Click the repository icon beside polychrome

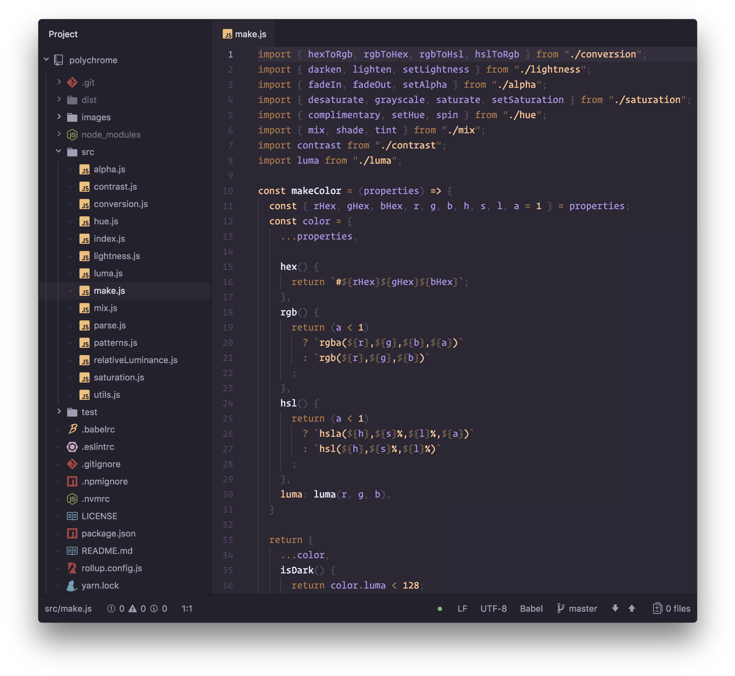[x=59, y=60]
